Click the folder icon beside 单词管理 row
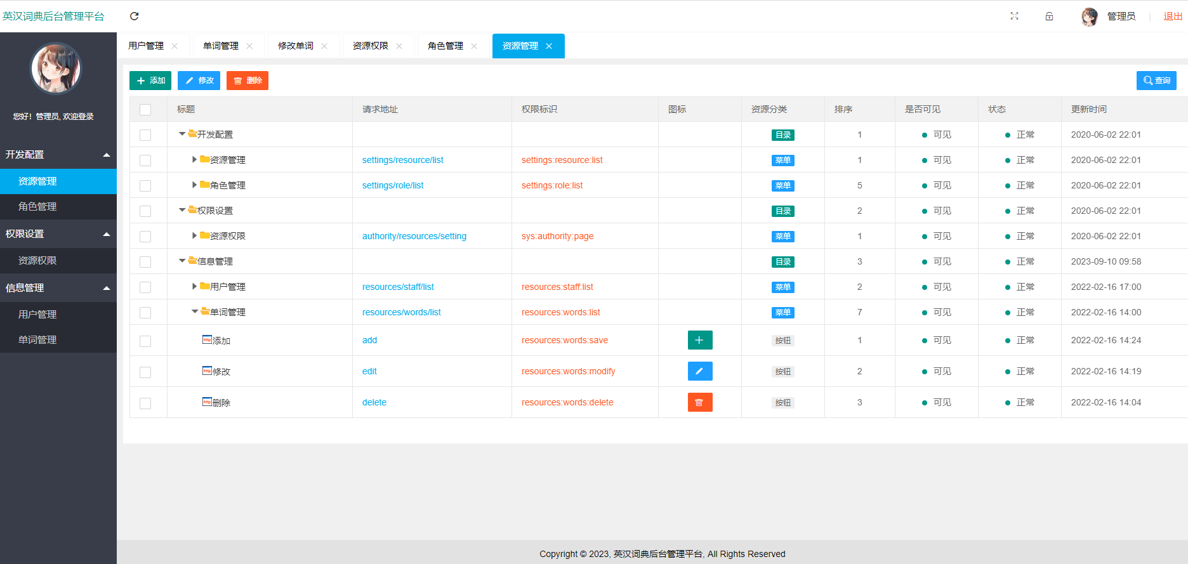This screenshot has height=564, width=1188. 205,312
